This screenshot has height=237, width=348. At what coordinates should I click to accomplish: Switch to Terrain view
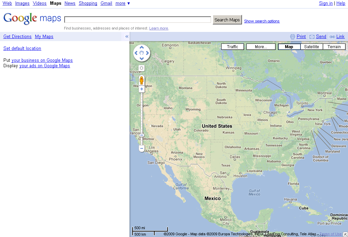point(334,47)
